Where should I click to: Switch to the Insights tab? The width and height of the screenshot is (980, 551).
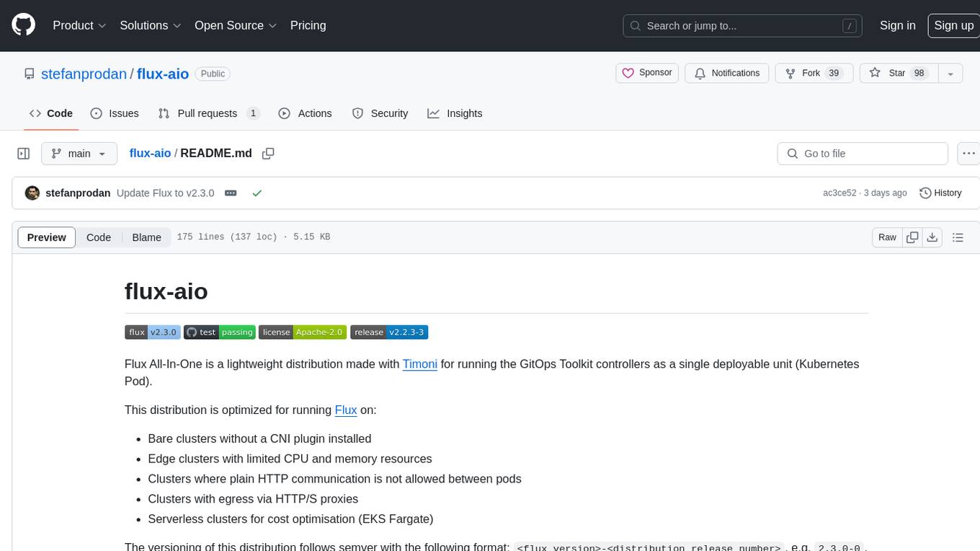(455, 113)
